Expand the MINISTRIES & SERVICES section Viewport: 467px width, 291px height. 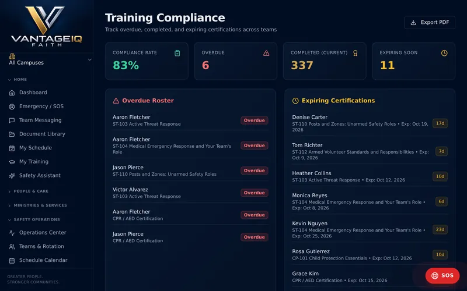[x=37, y=205]
